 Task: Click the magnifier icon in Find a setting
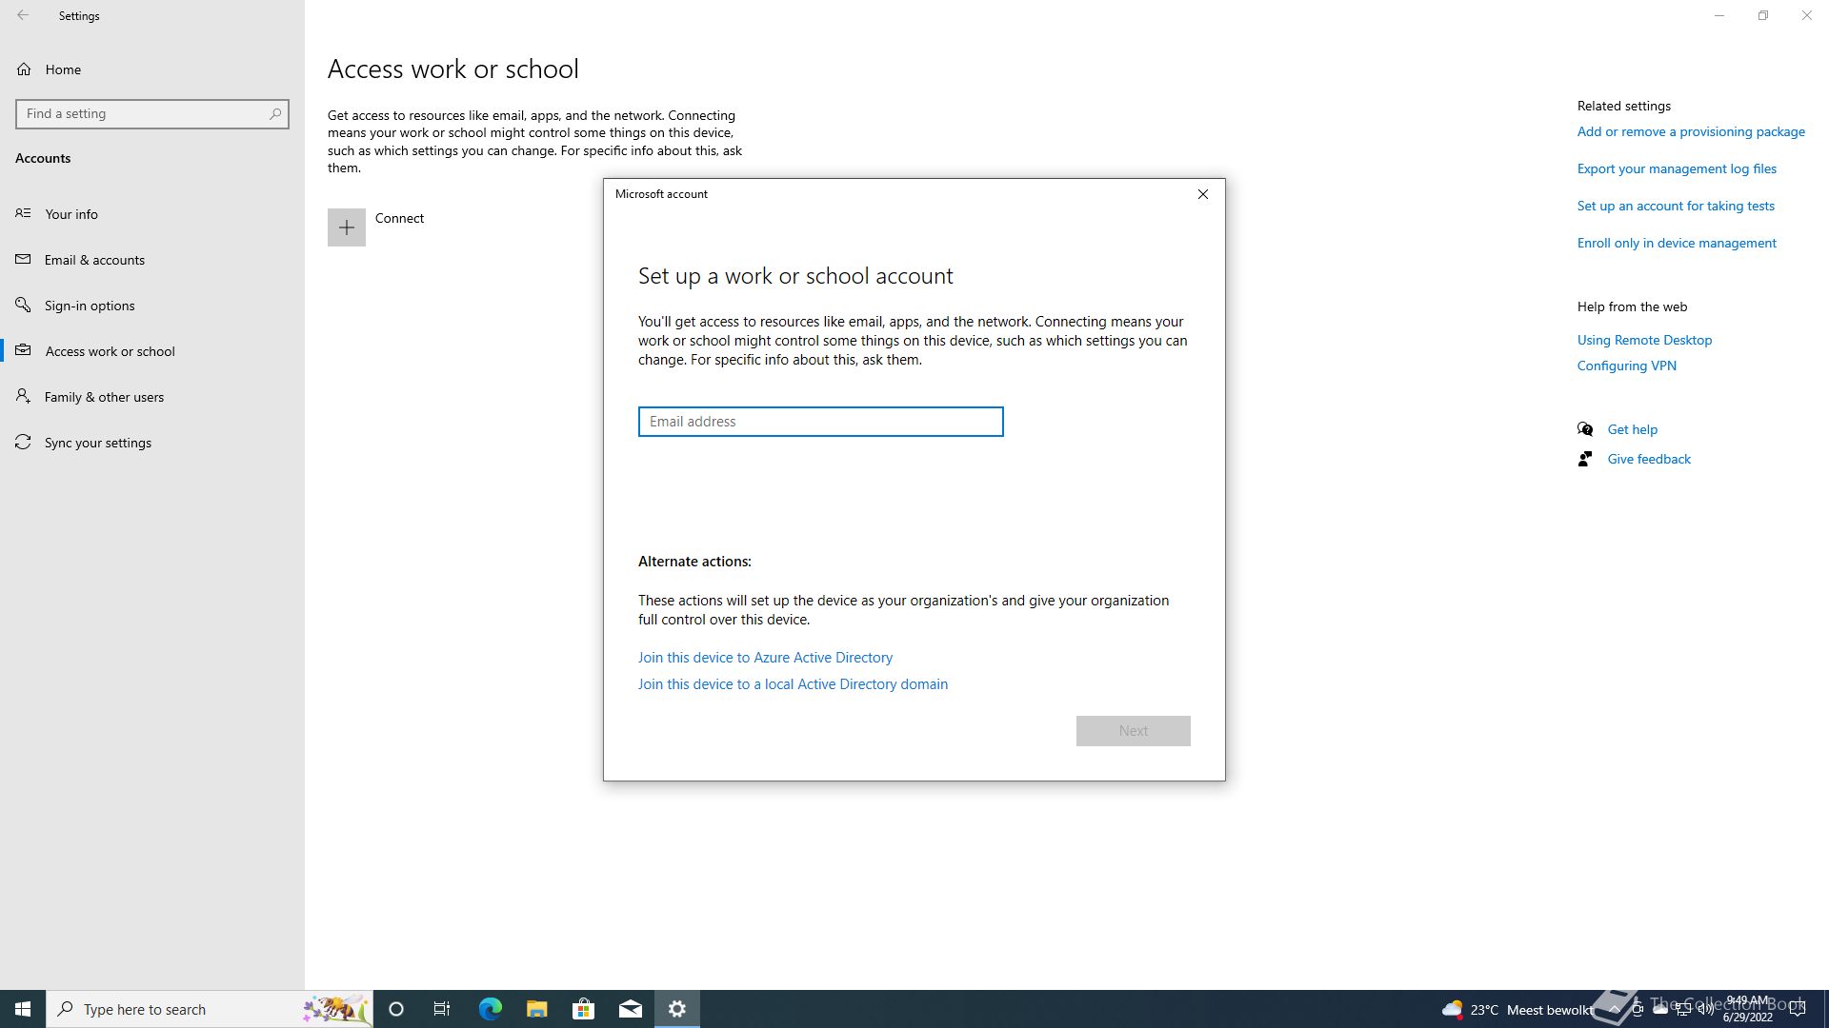pyautogui.click(x=275, y=113)
